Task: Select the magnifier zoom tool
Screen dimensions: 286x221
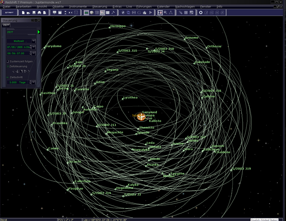Action: click(x=166, y=12)
